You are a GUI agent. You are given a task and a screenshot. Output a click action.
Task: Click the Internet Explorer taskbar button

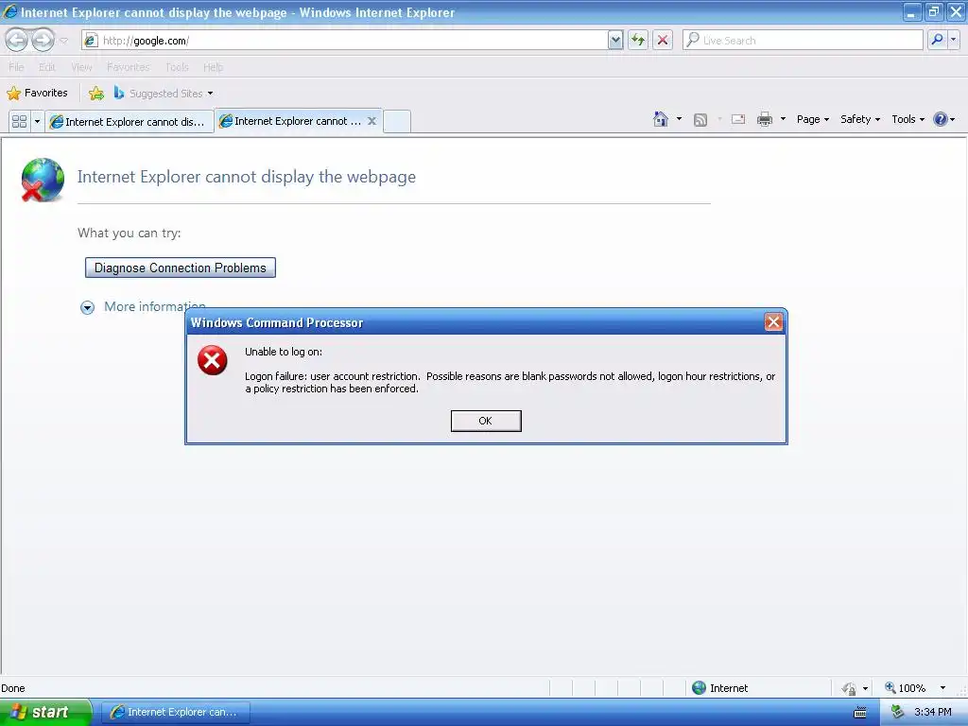[175, 712]
